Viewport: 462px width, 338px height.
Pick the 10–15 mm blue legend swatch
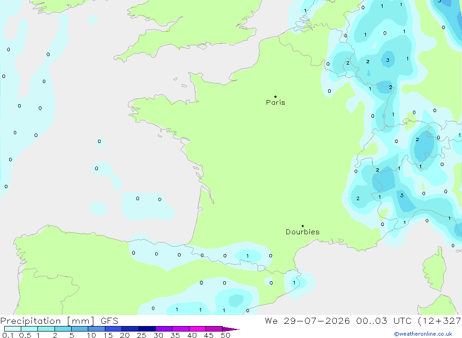tap(97, 329)
